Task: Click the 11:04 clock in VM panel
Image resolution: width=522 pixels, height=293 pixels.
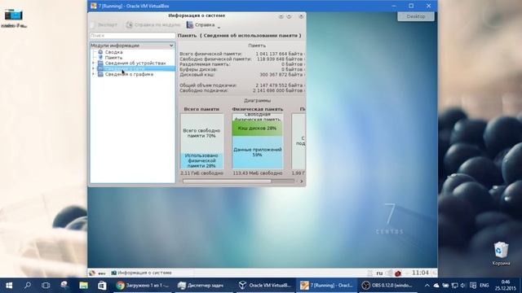Action: point(420,273)
